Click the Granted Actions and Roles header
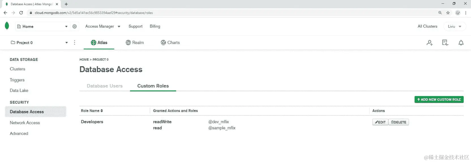 pyautogui.click(x=175, y=111)
